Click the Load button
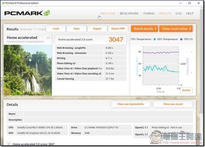205x147 pixels. coord(56,29)
